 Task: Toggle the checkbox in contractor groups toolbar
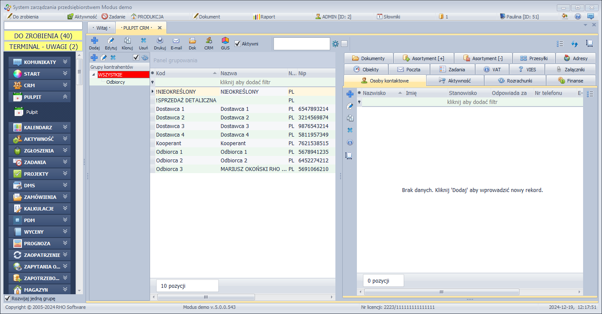click(x=136, y=58)
